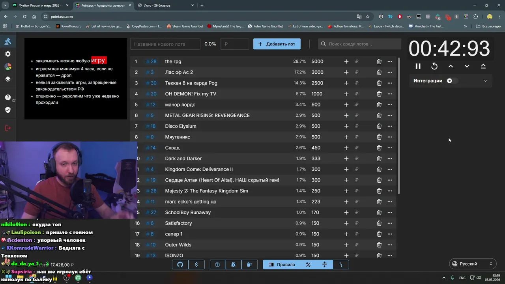Click the new lot ruble amount field
This screenshot has height=284, width=505.
[x=235, y=44]
